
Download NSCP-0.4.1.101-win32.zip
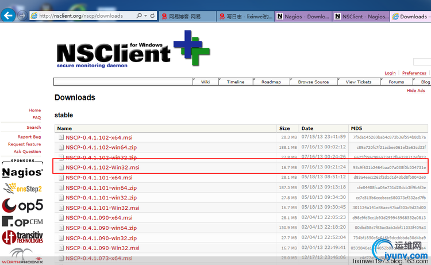(101, 198)
